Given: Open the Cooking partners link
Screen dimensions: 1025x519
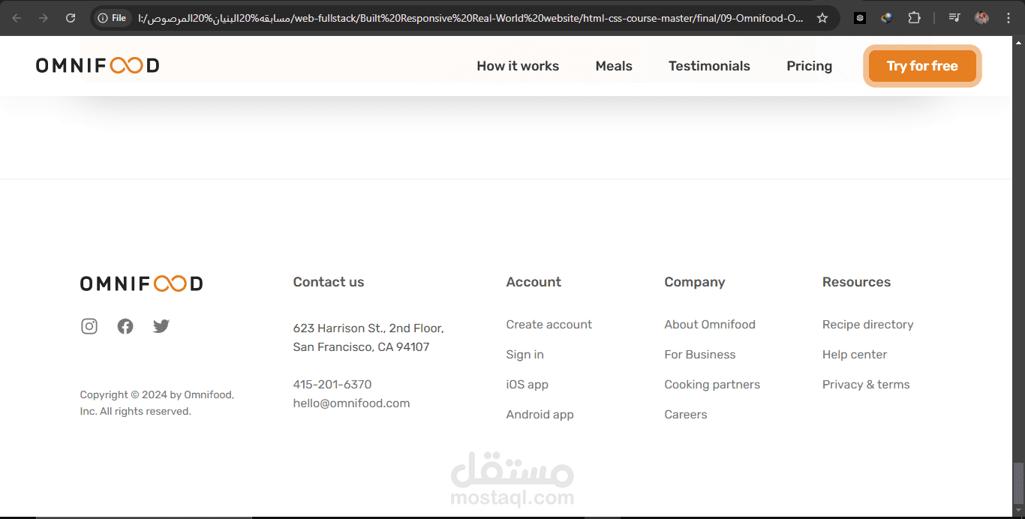Looking at the screenshot, I should (712, 385).
